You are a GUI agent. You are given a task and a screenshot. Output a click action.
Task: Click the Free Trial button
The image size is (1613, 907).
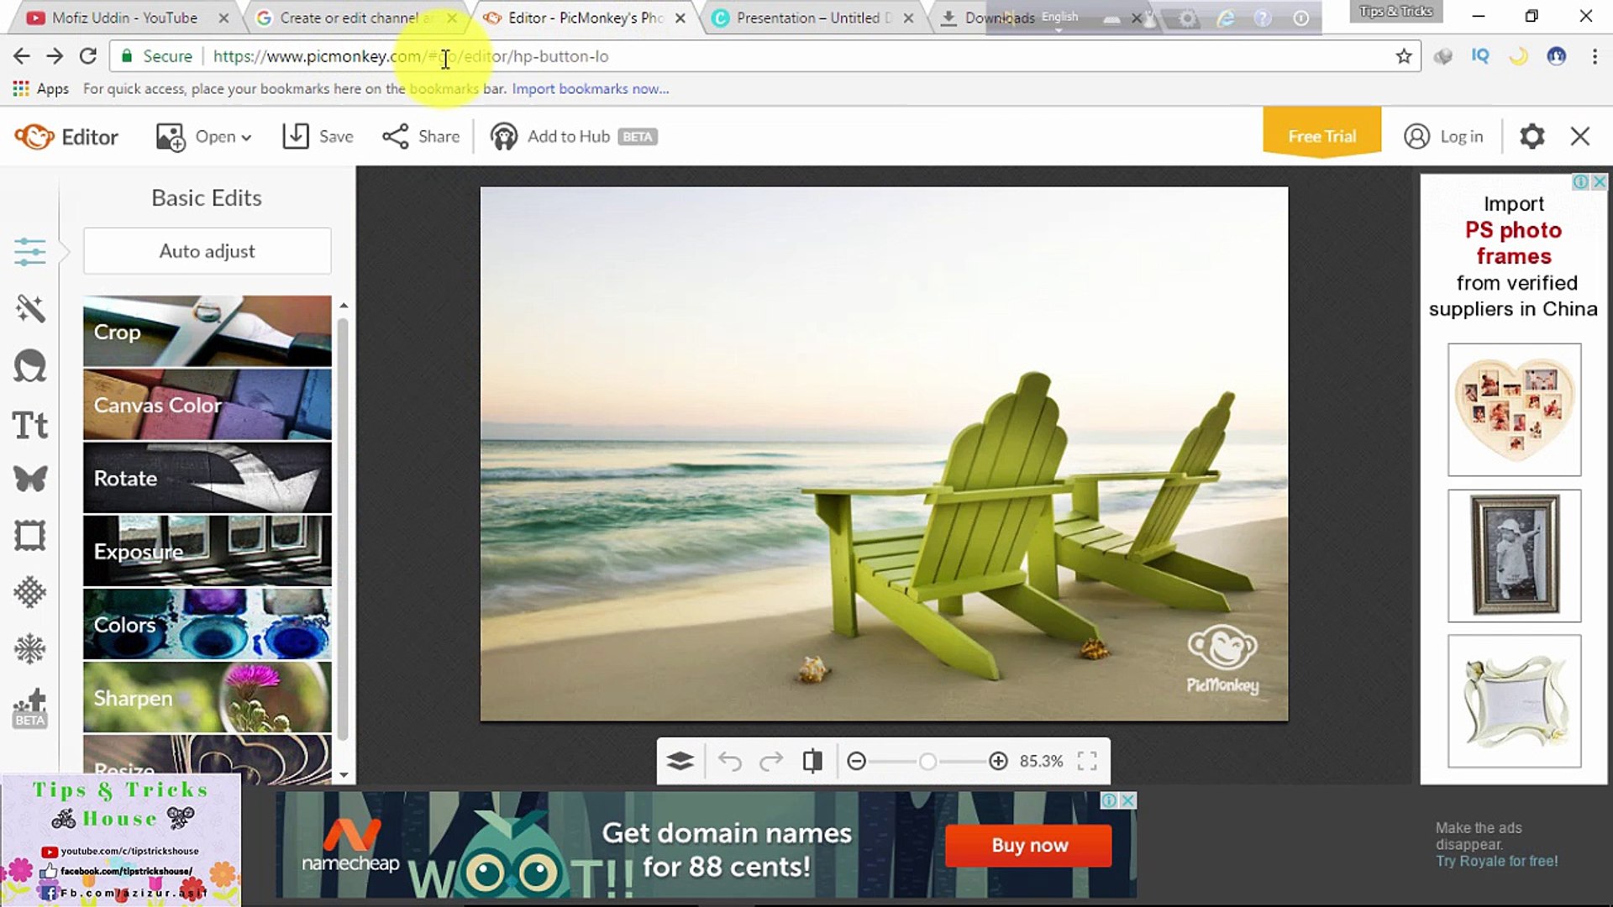tap(1321, 136)
